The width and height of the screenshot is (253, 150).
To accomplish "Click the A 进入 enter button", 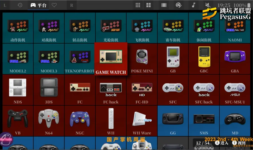I will (x=222, y=143).
